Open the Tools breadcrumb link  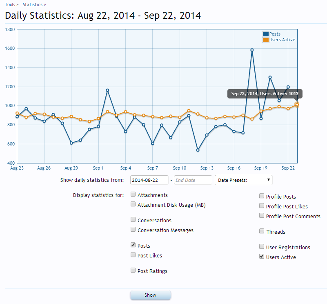click(x=10, y=4)
